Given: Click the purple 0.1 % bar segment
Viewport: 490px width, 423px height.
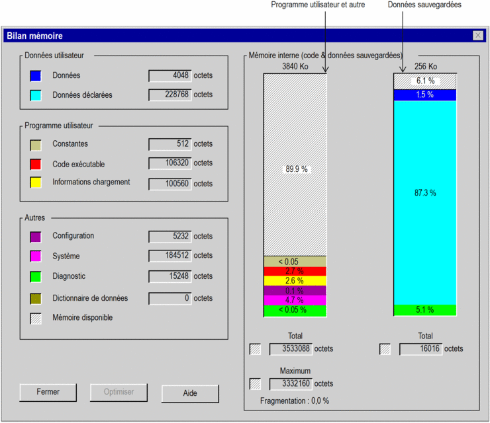Looking at the screenshot, I should pos(295,291).
